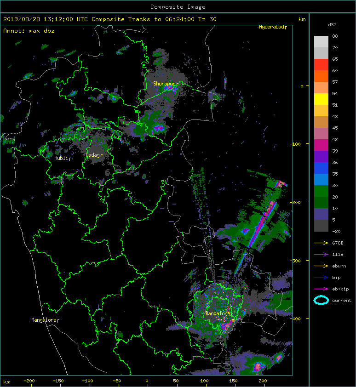Click the 67CB legend label

click(x=338, y=243)
